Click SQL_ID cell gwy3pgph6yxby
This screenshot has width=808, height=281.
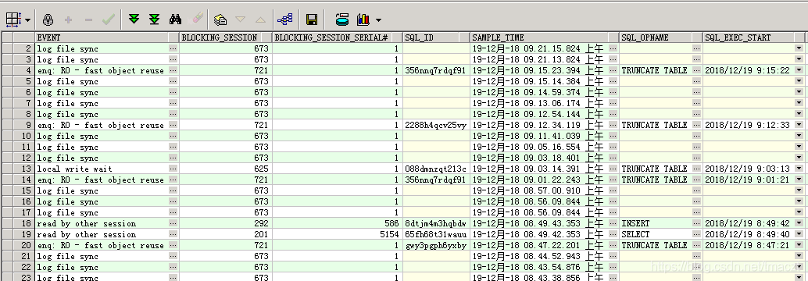(x=437, y=246)
